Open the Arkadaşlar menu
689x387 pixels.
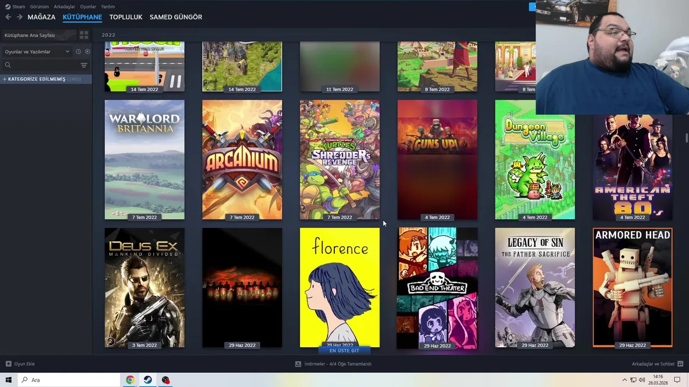click(x=64, y=6)
